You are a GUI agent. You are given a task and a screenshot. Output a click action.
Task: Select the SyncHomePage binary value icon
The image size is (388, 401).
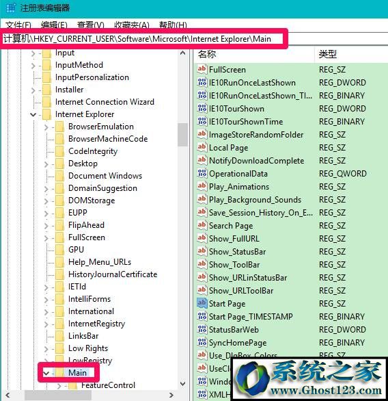[x=202, y=342]
